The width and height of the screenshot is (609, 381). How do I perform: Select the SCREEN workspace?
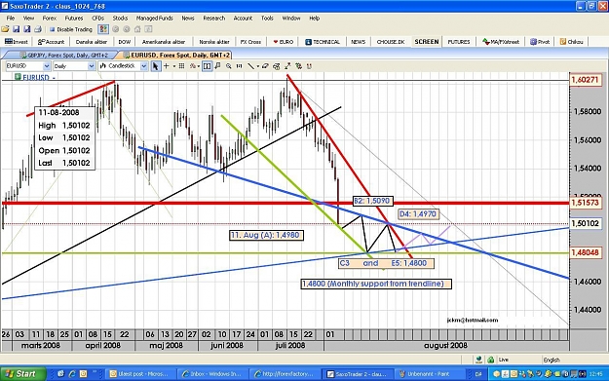coord(427,42)
